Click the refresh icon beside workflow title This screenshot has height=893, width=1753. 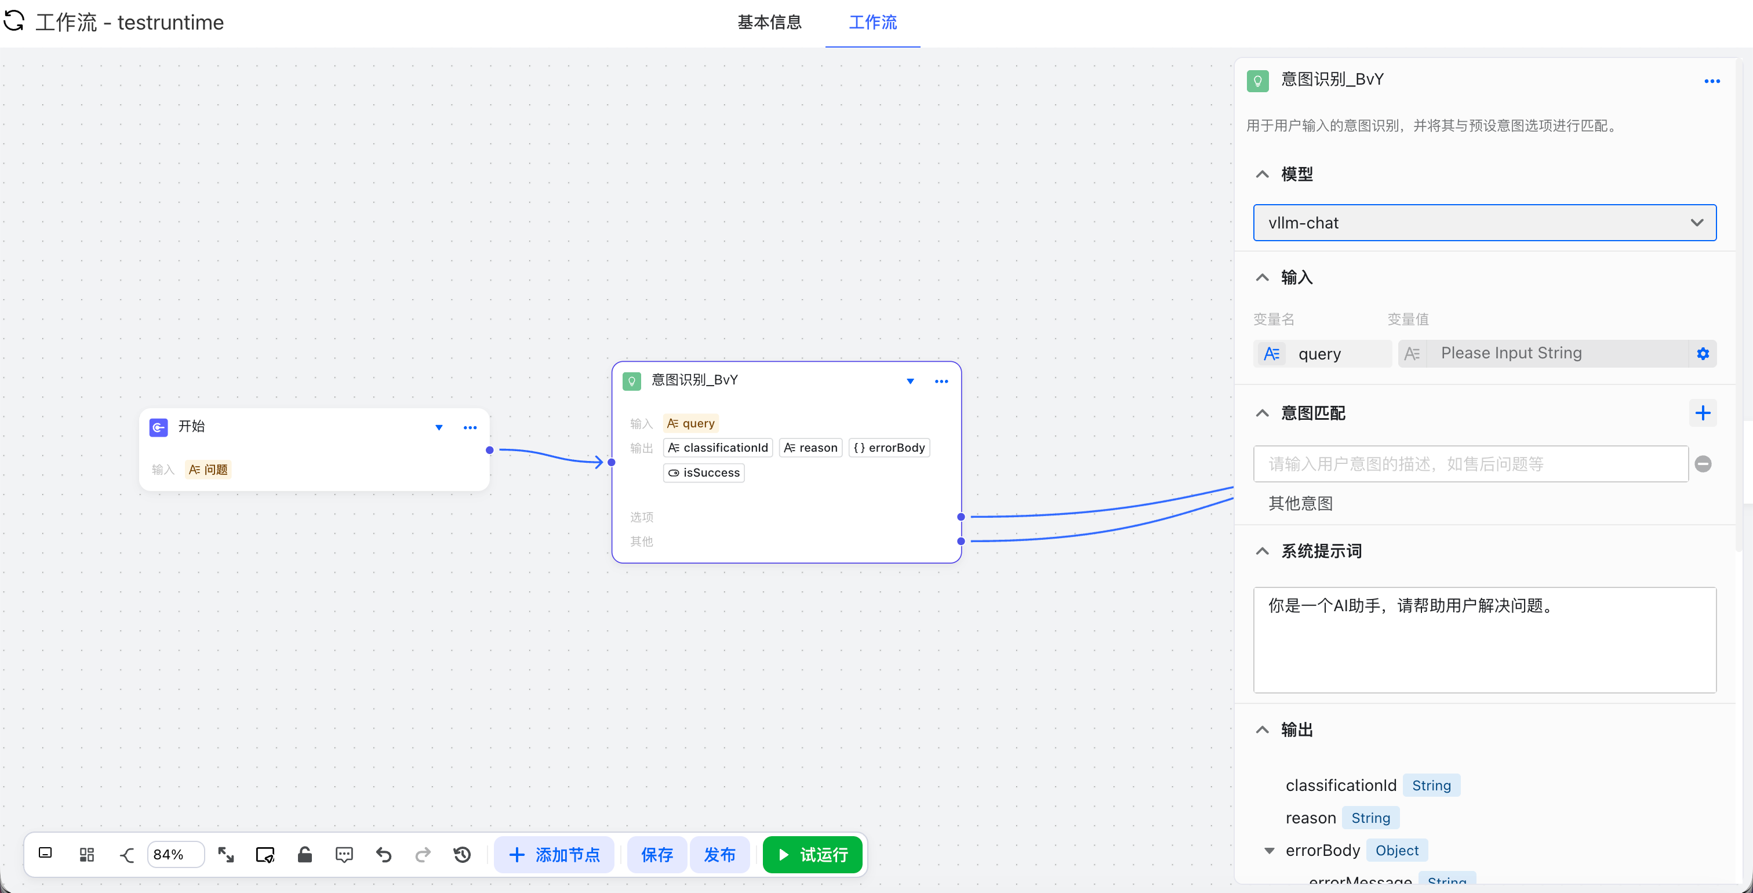(x=13, y=21)
